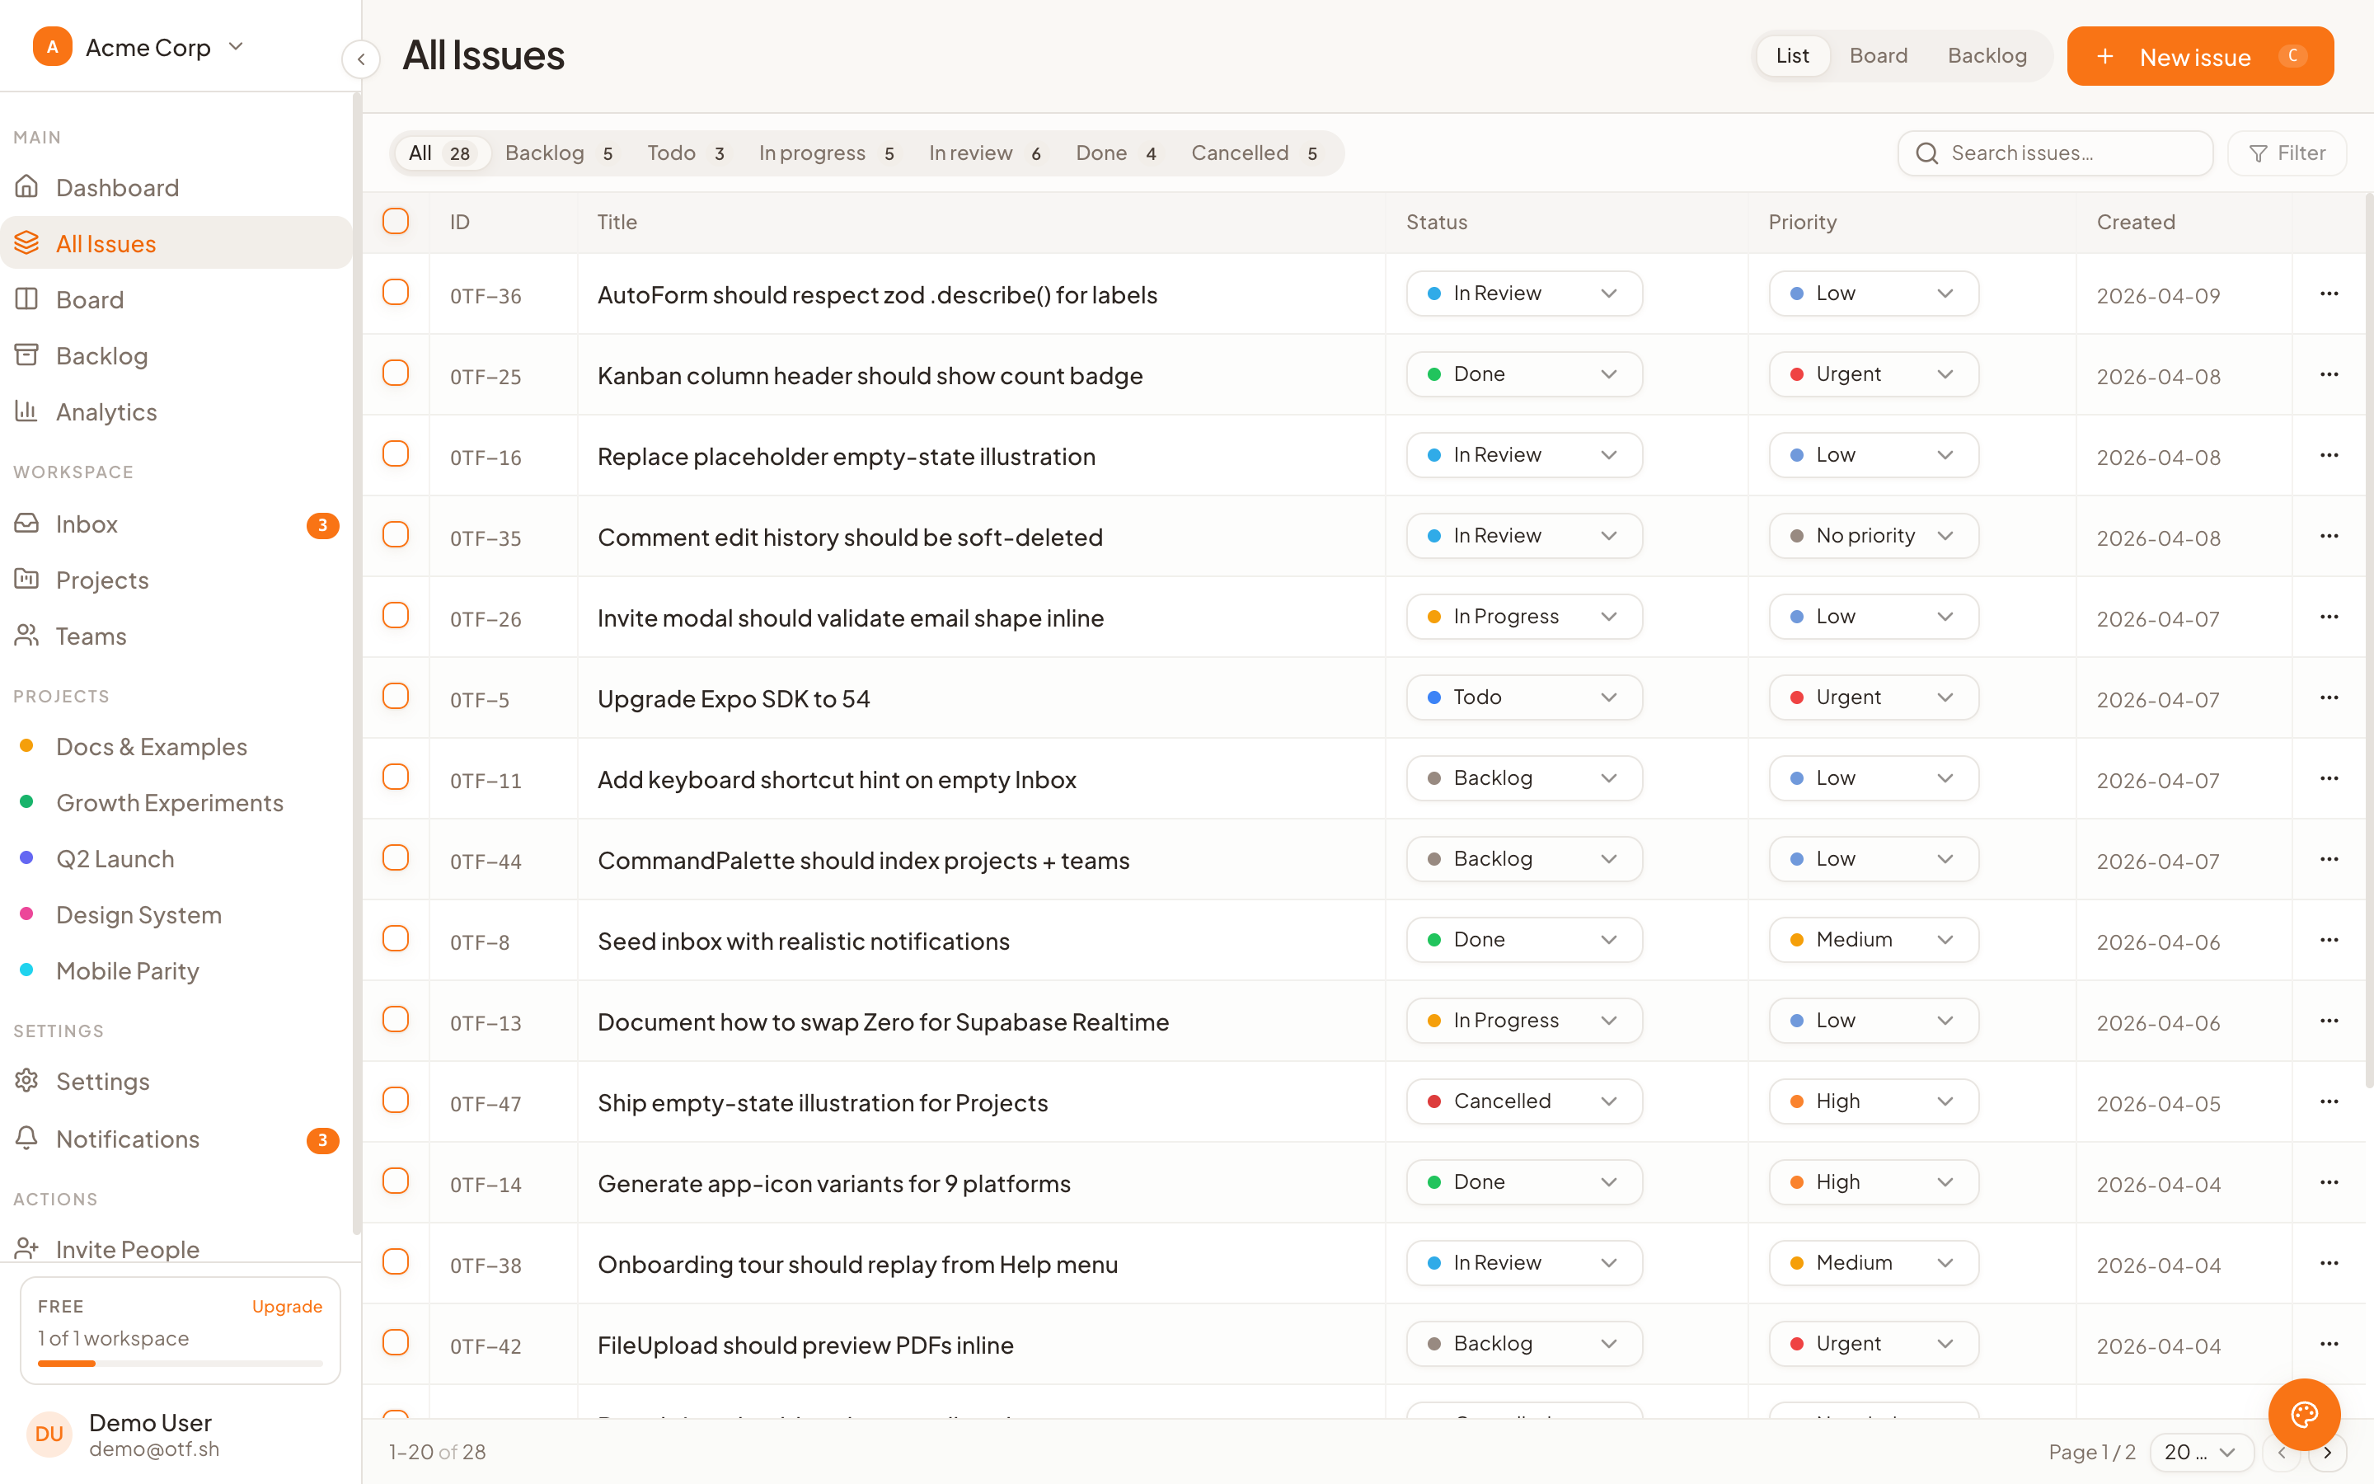This screenshot has height=1484, width=2374.
Task: Open the theme palette floating button
Action: tap(2305, 1414)
